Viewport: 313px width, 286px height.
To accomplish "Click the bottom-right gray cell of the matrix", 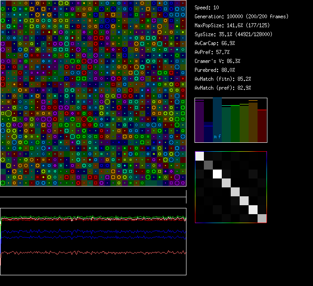I will coord(262,218).
